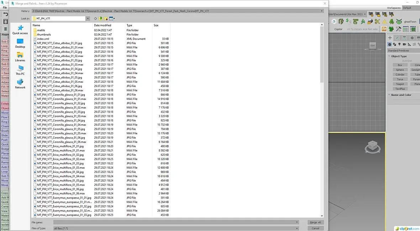Create a Torus primitive
This screenshot has width=420, height=231.
[x=400, y=79]
